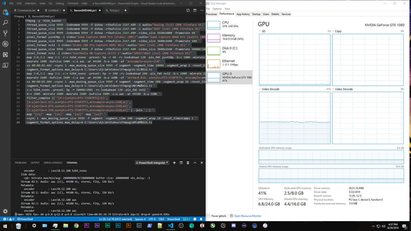411x231 pixels.
Task: Open Adobe Photoshop from the taskbar
Action: [x=118, y=226]
